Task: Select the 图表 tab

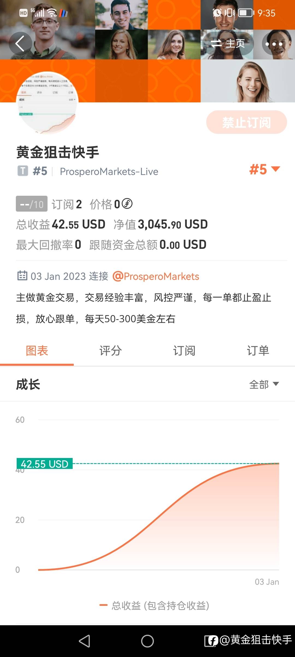Action: pyautogui.click(x=37, y=351)
